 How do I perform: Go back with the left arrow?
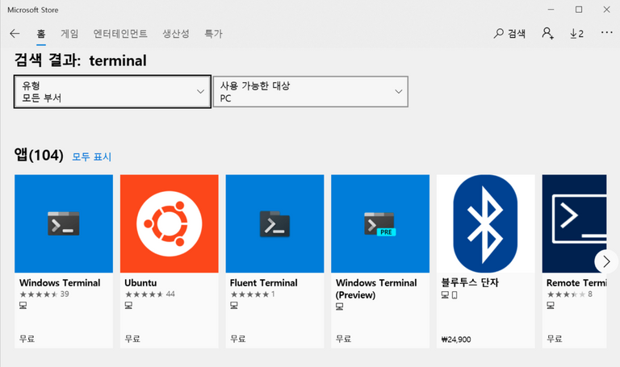coord(15,34)
